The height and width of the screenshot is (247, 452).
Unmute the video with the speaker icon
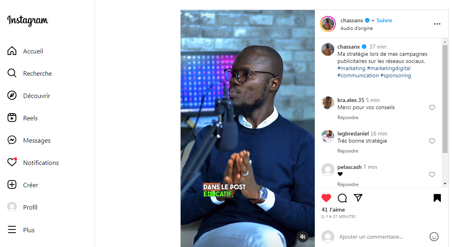click(x=303, y=237)
